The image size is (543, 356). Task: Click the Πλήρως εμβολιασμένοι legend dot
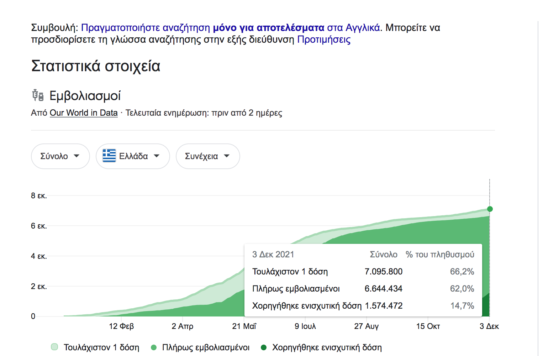click(x=154, y=347)
